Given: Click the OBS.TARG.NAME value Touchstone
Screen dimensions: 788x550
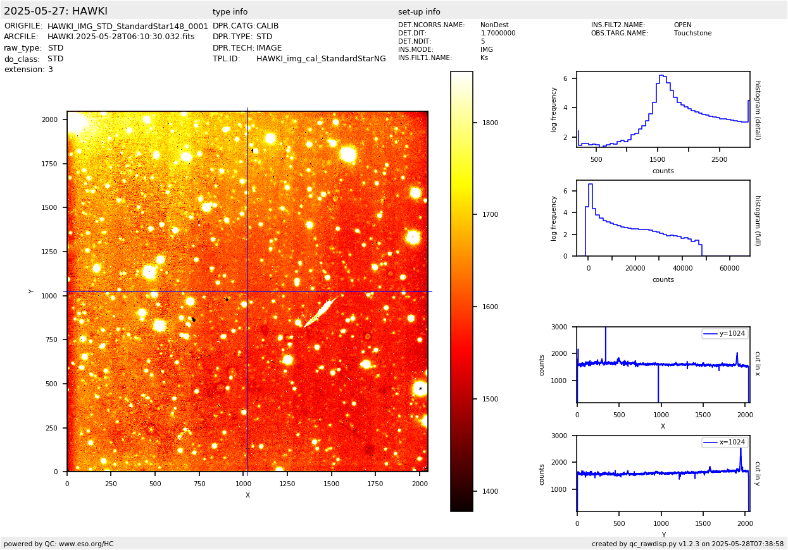Looking at the screenshot, I should click(692, 34).
